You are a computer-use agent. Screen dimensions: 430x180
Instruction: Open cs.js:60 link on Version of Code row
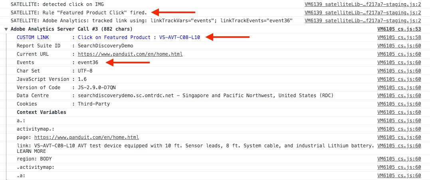pos(399,88)
